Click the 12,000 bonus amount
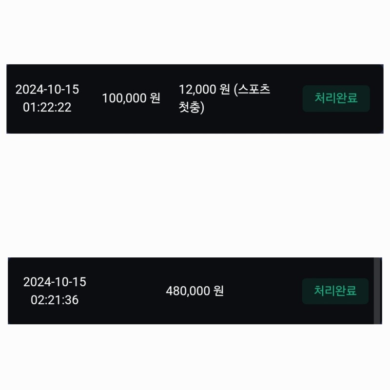The height and width of the screenshot is (390, 390). pyautogui.click(x=197, y=90)
